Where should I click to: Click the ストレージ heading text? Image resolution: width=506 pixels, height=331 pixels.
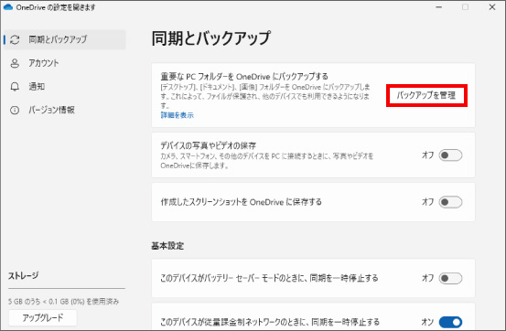(23, 276)
